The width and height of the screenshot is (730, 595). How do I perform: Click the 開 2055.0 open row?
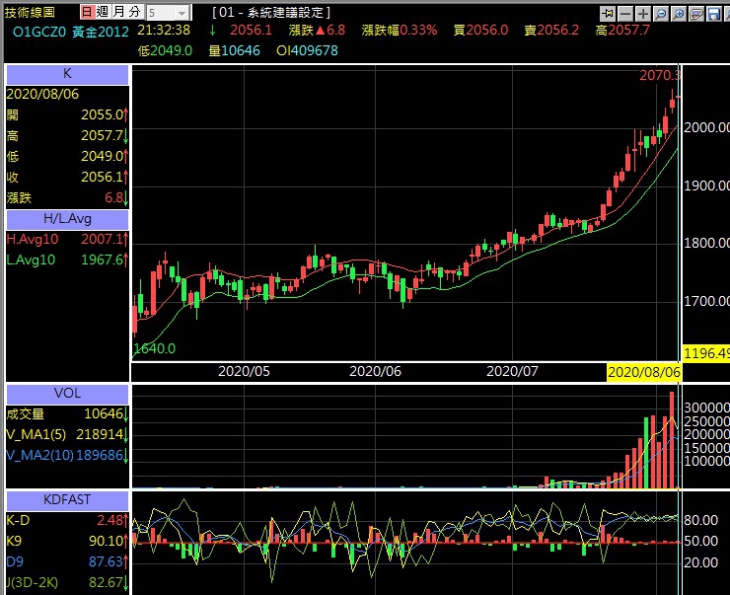(67, 115)
